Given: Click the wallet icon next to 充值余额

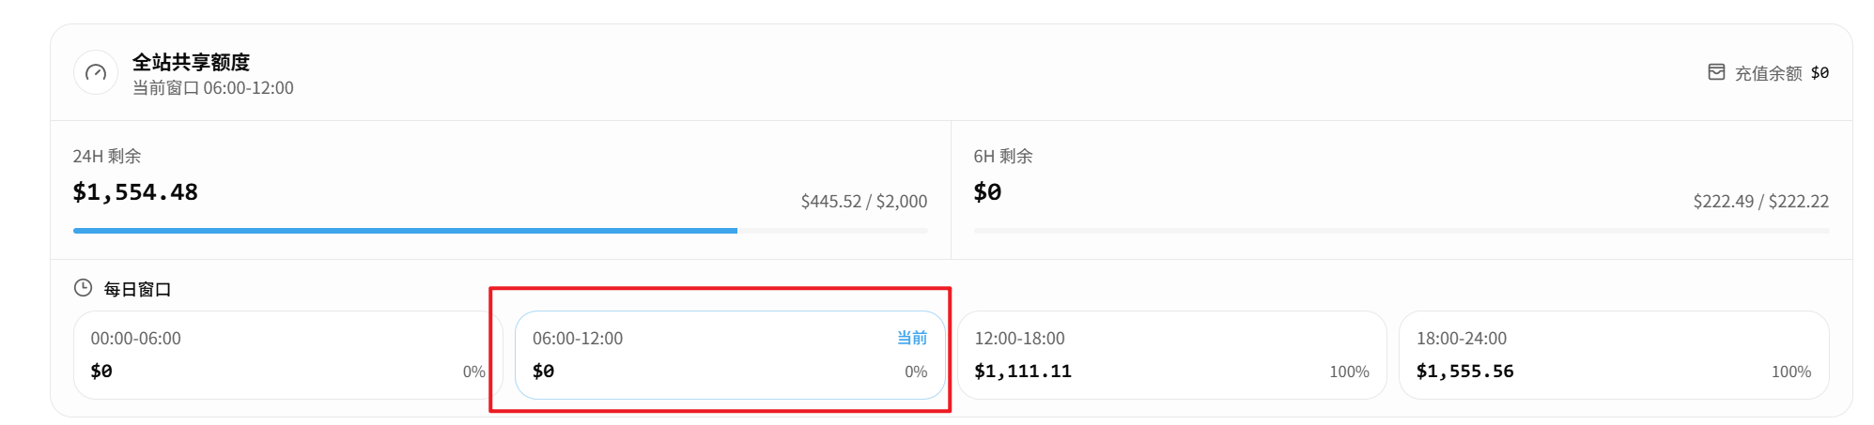Looking at the screenshot, I should 1716,72.
